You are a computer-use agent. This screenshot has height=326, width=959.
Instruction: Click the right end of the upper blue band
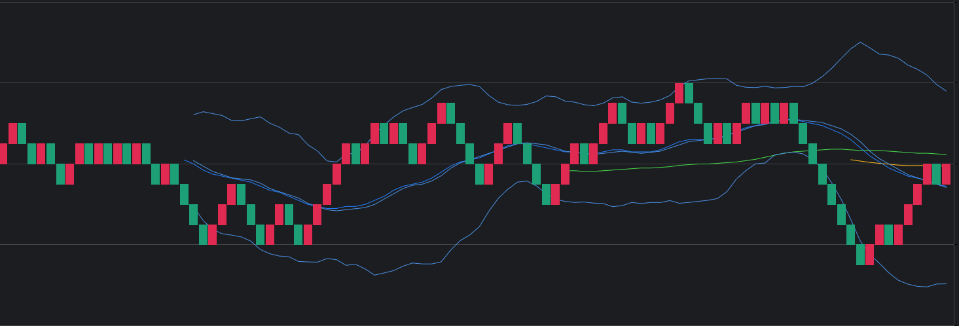coord(945,90)
